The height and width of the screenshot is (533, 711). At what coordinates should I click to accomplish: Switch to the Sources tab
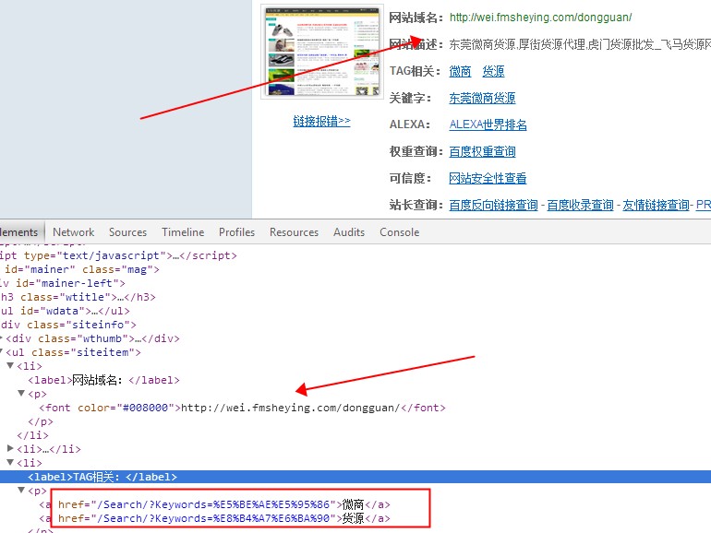coord(127,232)
